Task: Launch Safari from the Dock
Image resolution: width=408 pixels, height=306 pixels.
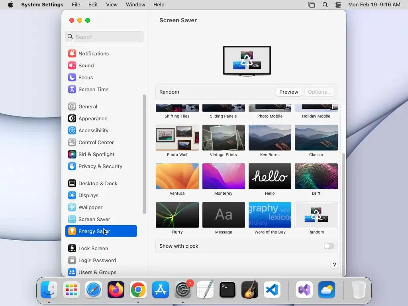Action: (x=94, y=290)
